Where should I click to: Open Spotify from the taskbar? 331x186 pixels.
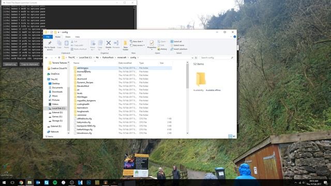tap(55, 182)
